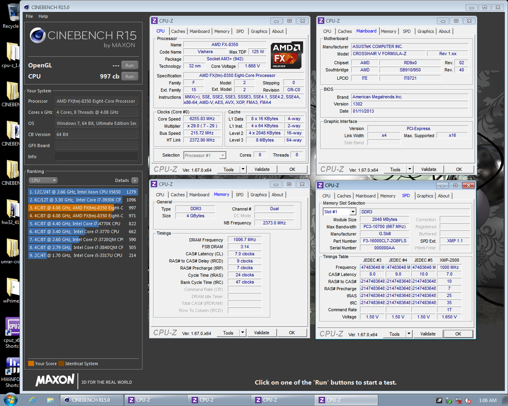Click the CPU-Z icon in SPD window title
This screenshot has height=406, width=508.
321,185
